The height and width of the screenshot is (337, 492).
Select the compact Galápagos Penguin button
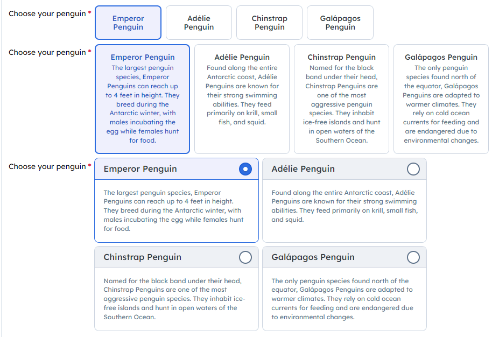[340, 23]
